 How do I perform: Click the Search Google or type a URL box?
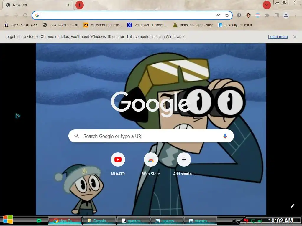tap(151, 136)
